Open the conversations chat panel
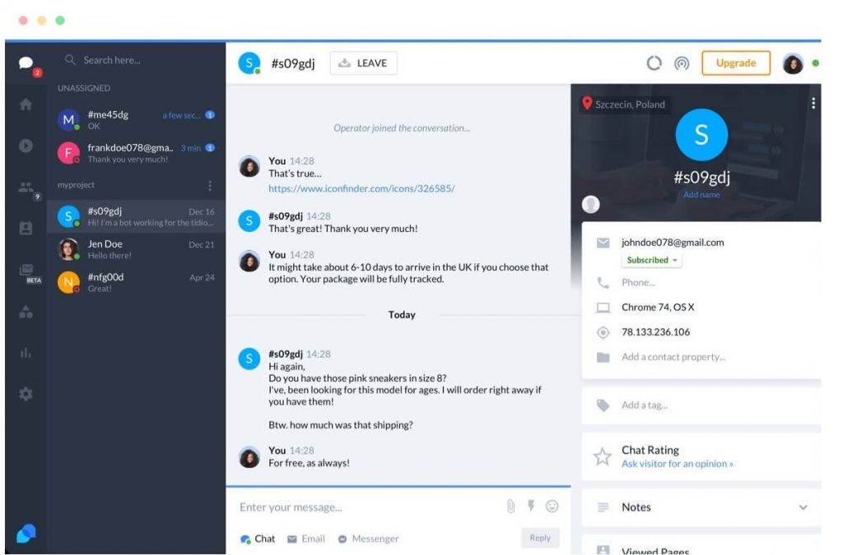 point(26,64)
